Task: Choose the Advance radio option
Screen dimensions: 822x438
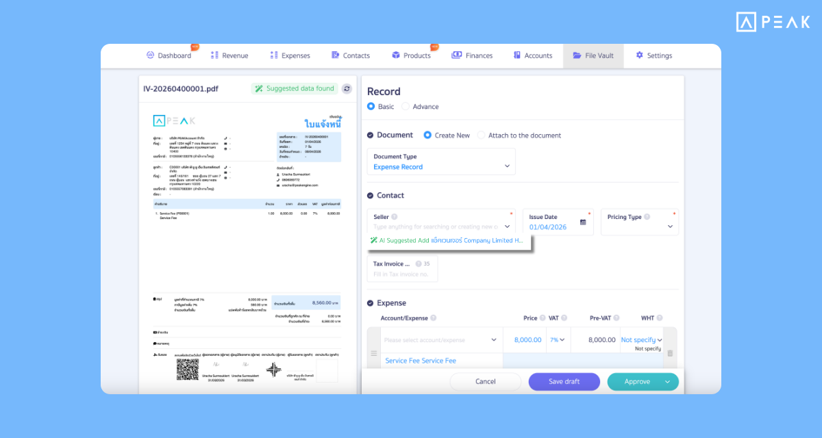Action: click(407, 107)
